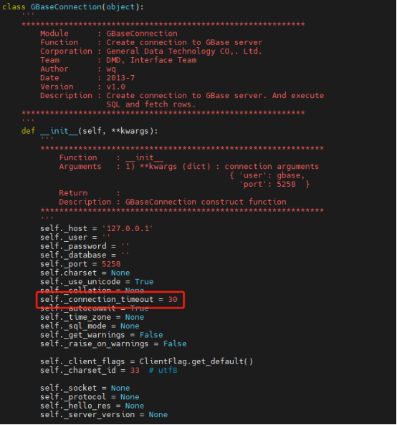
Task: Click ClientFlag.get_default() call
Action: pyautogui.click(x=196, y=361)
